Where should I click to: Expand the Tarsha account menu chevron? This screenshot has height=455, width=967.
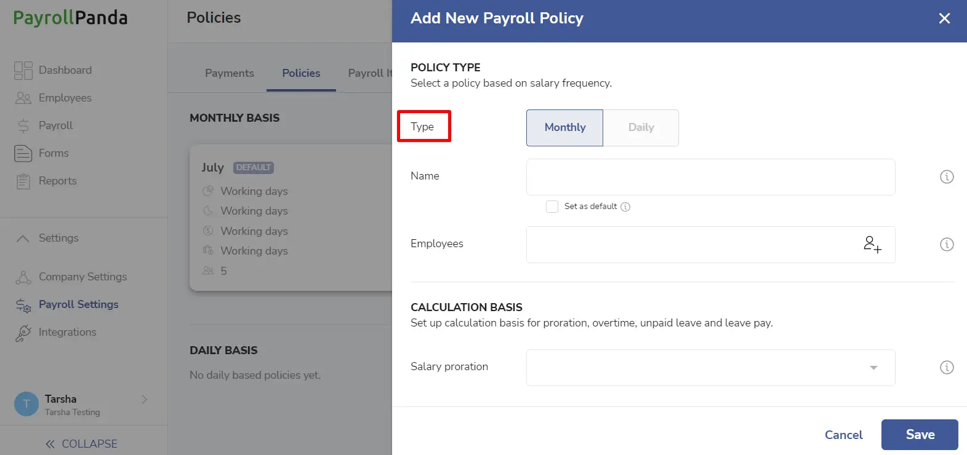pyautogui.click(x=145, y=400)
